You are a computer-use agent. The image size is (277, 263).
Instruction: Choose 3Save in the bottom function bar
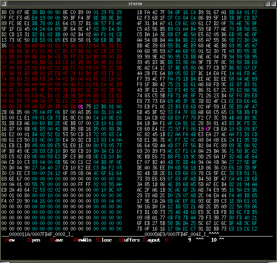tap(57, 240)
